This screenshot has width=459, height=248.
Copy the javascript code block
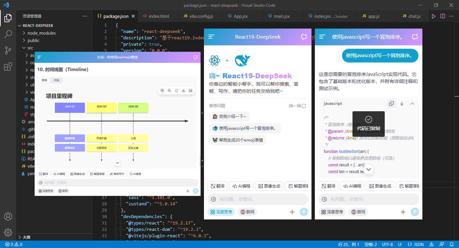pyautogui.click(x=391, y=104)
